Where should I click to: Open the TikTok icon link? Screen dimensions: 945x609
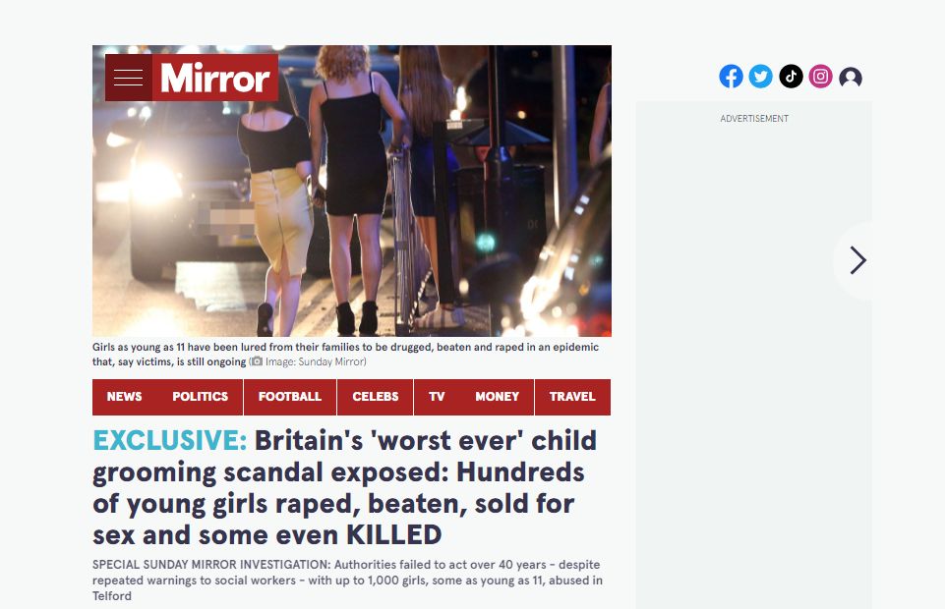coord(791,77)
